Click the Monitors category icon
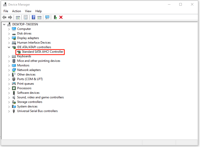This screenshot has height=147, width=200. [14, 65]
